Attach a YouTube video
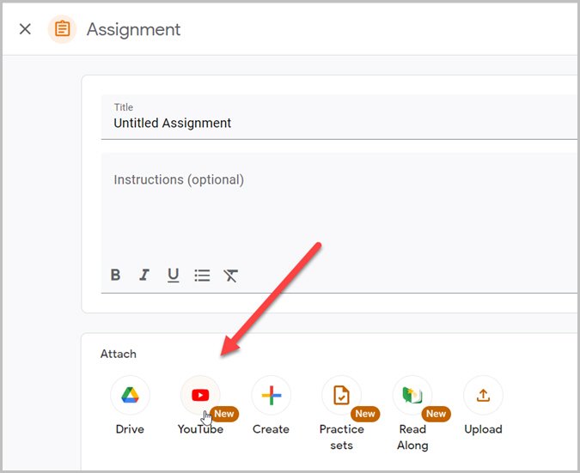The width and height of the screenshot is (580, 473). coord(200,395)
